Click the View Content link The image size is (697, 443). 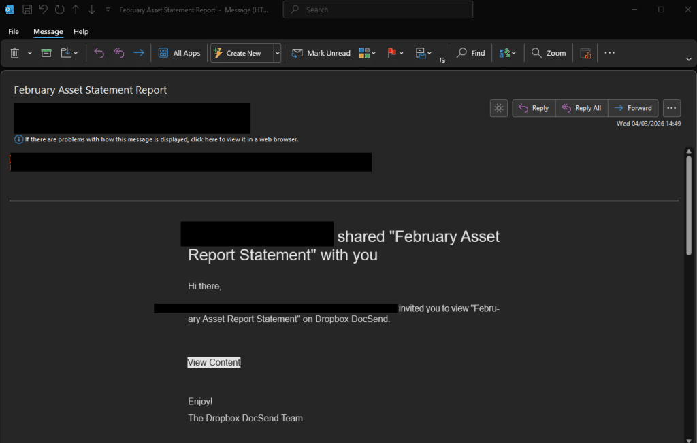[214, 362]
